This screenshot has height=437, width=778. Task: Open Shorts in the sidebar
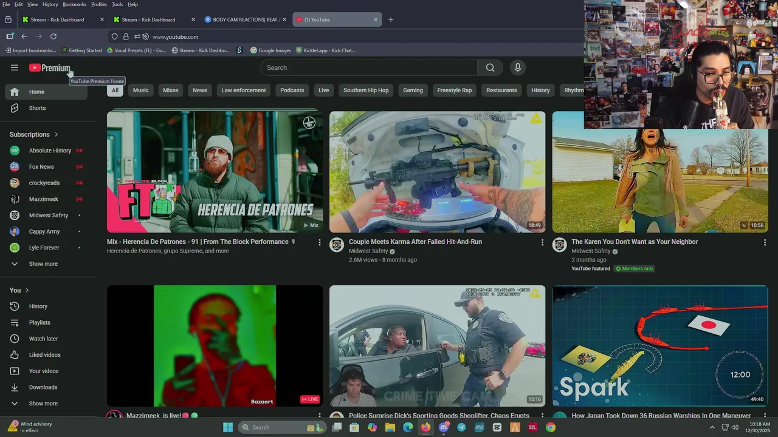click(x=46, y=108)
